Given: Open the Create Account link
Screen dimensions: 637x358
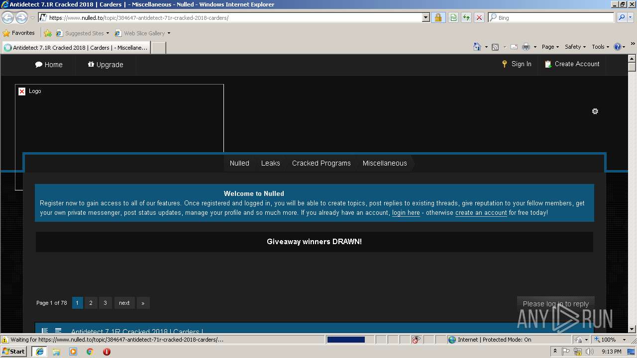Looking at the screenshot, I should click(x=572, y=64).
